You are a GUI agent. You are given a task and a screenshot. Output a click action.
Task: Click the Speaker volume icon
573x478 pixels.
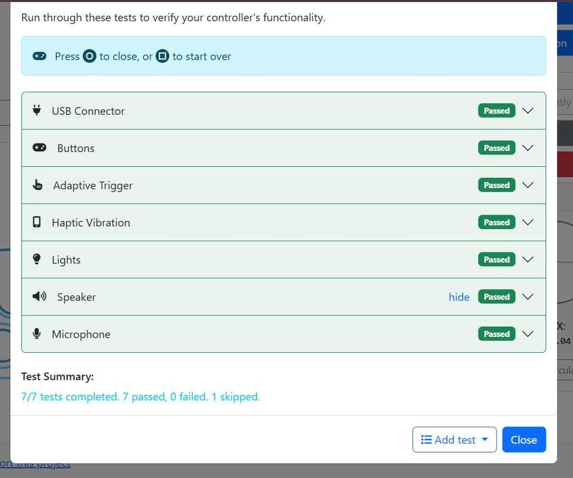[x=40, y=296]
